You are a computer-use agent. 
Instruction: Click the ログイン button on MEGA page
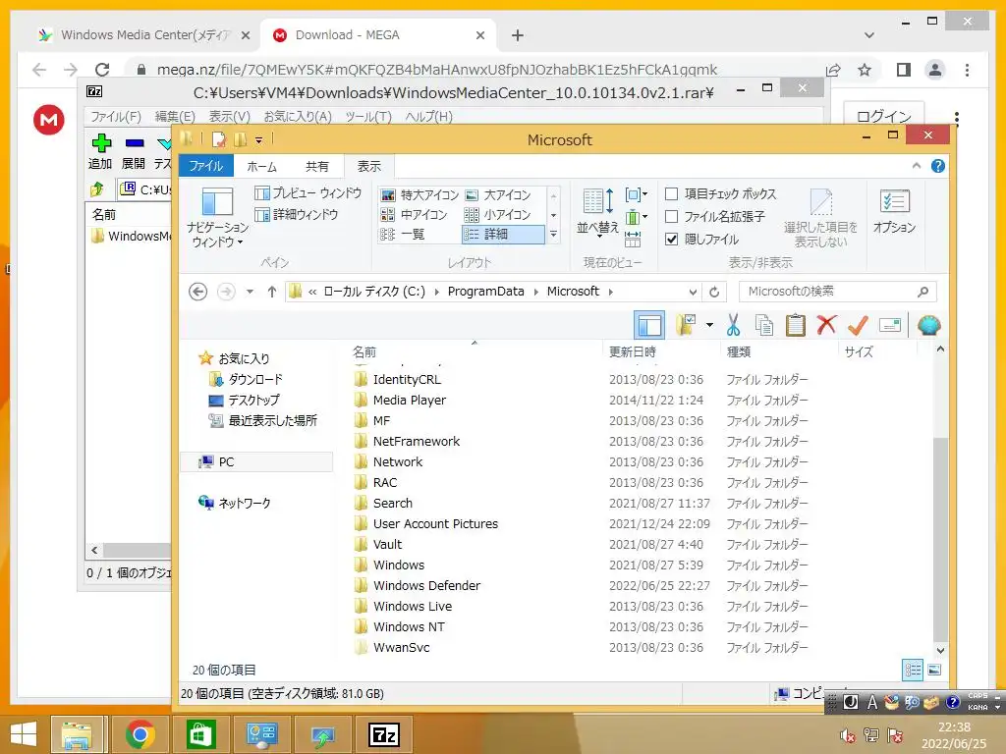coord(883,116)
